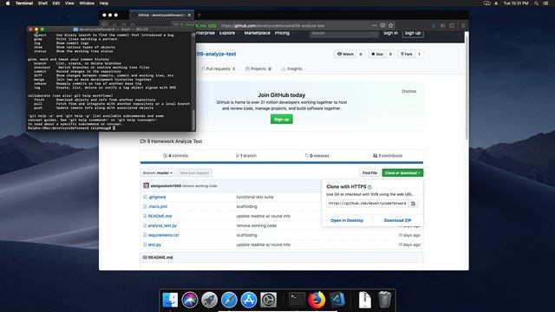This screenshot has height=312, width=555.
Task: Open the .travis.yml file
Action: (x=158, y=206)
